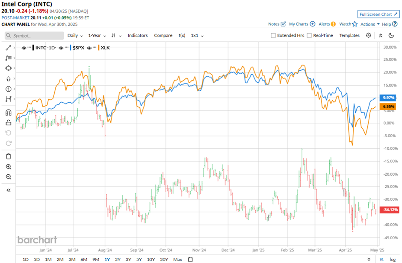Switch to dark mode moon icon

(391, 35)
